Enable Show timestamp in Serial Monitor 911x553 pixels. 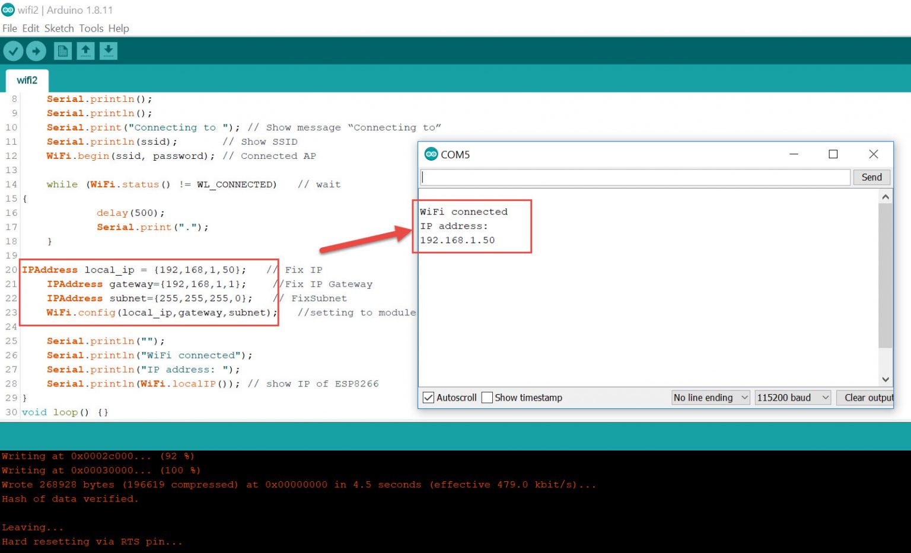pos(487,397)
